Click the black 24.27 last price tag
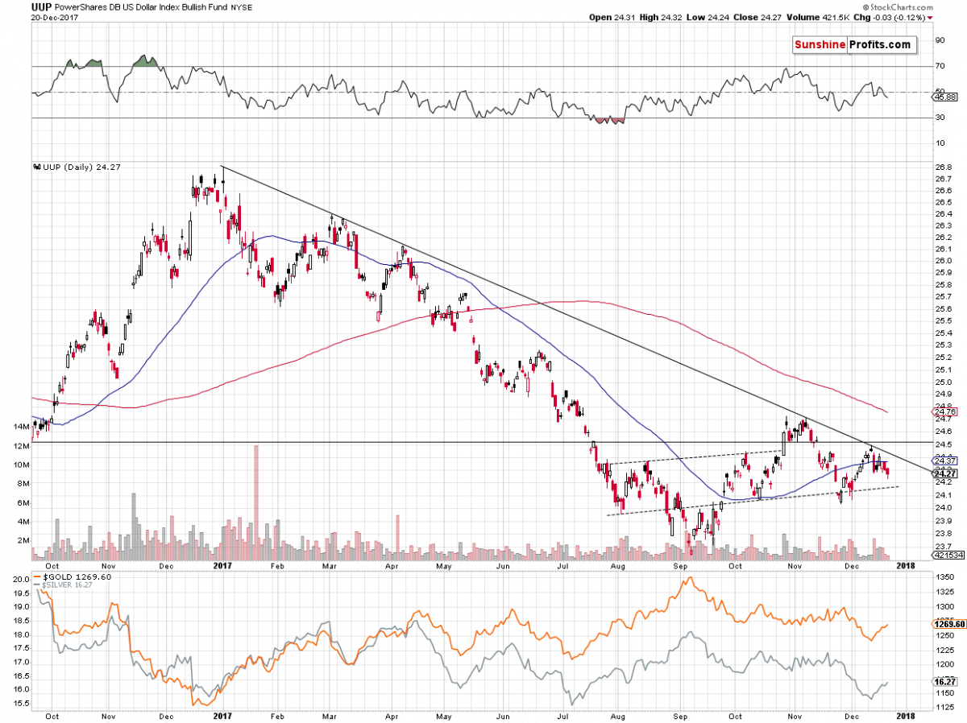Image resolution: width=967 pixels, height=723 pixels. (944, 474)
